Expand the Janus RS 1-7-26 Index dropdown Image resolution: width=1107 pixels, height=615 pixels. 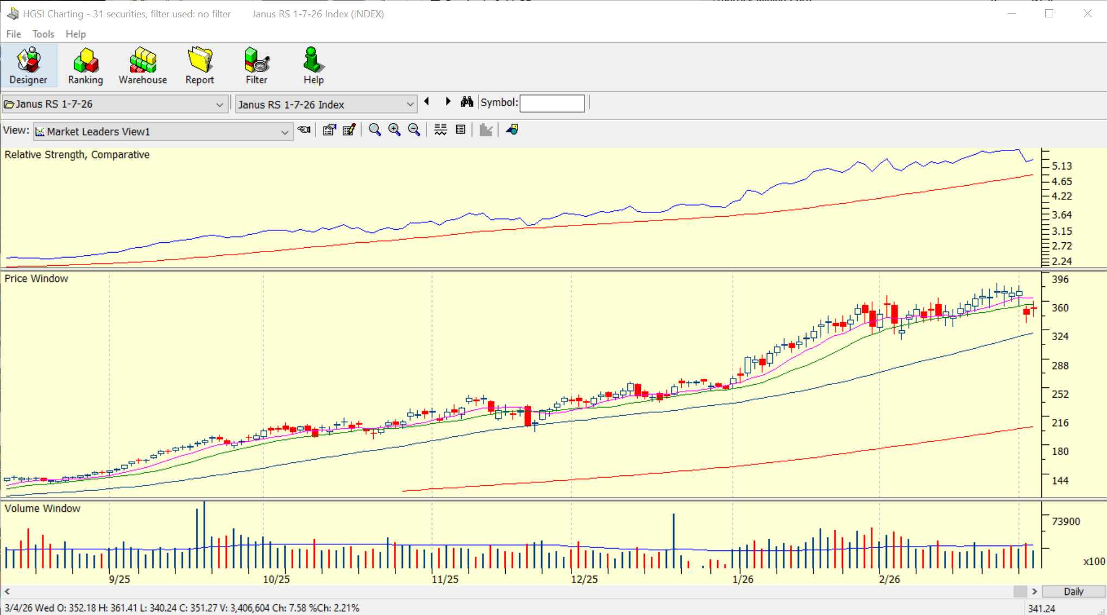(x=410, y=104)
